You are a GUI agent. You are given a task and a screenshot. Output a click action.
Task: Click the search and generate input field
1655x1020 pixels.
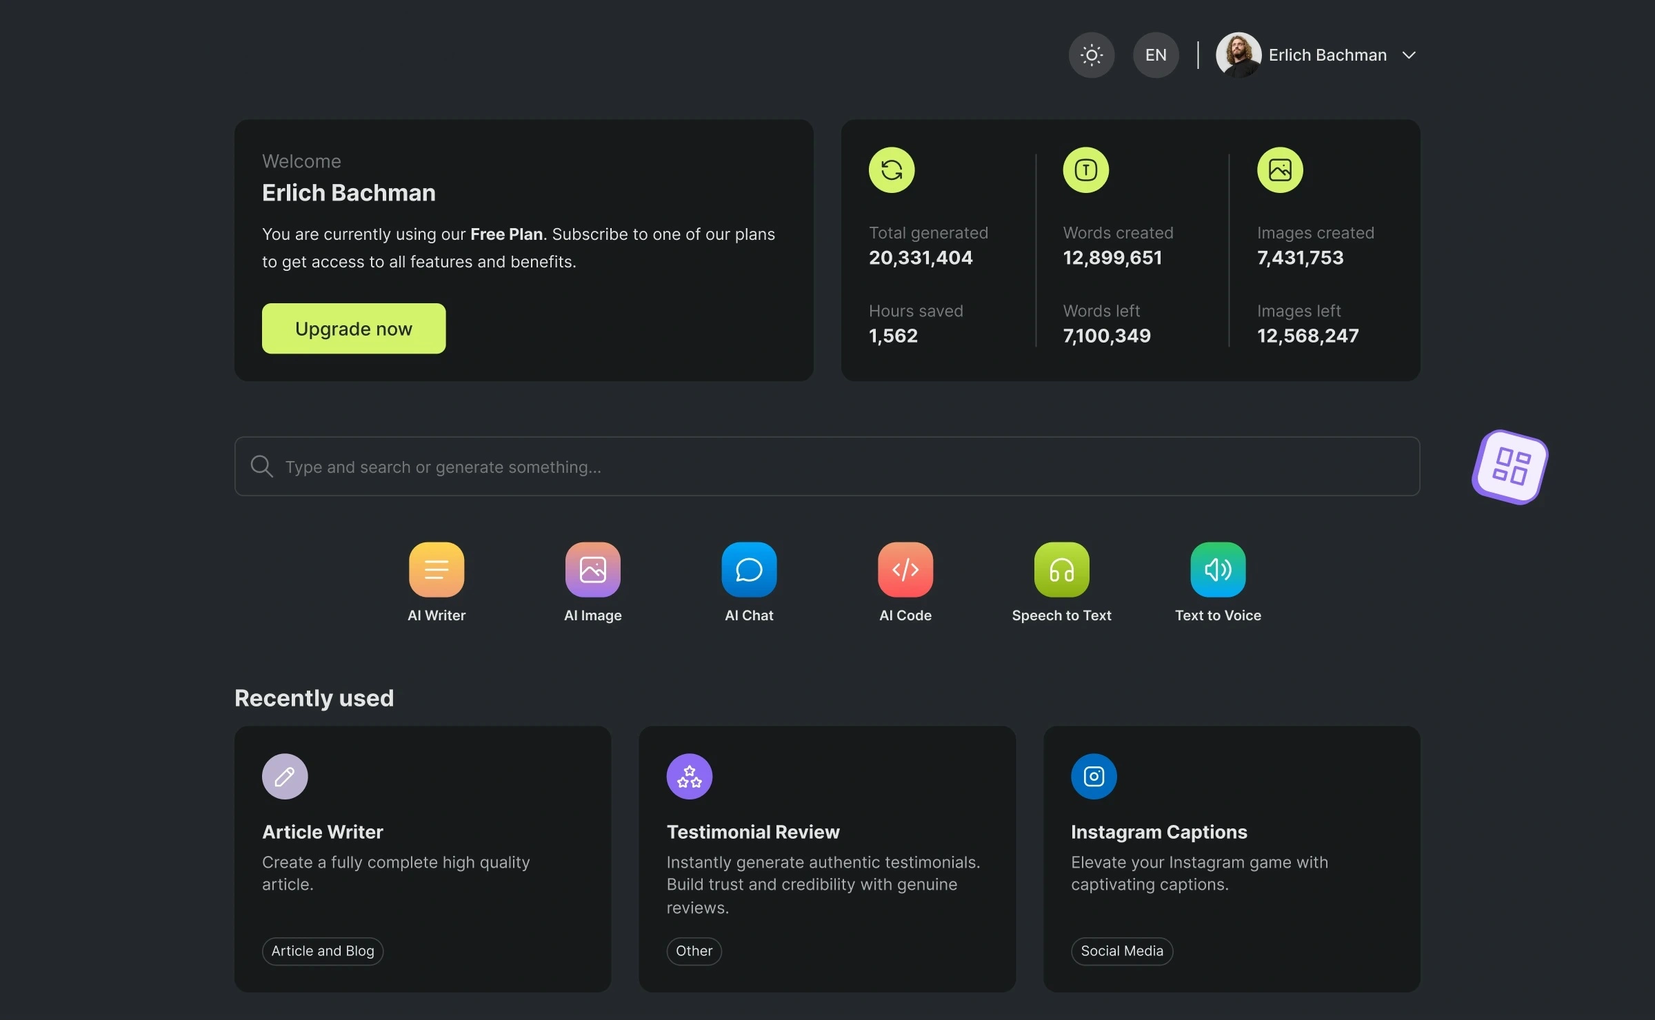point(826,466)
